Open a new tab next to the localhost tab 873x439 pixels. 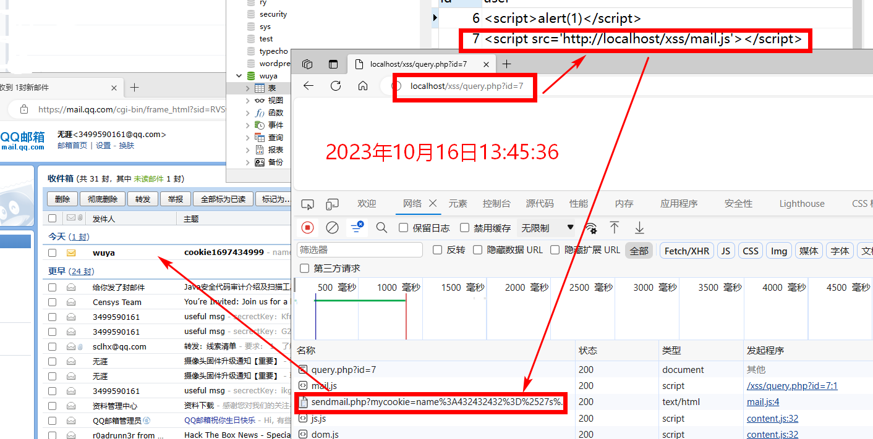coord(506,64)
